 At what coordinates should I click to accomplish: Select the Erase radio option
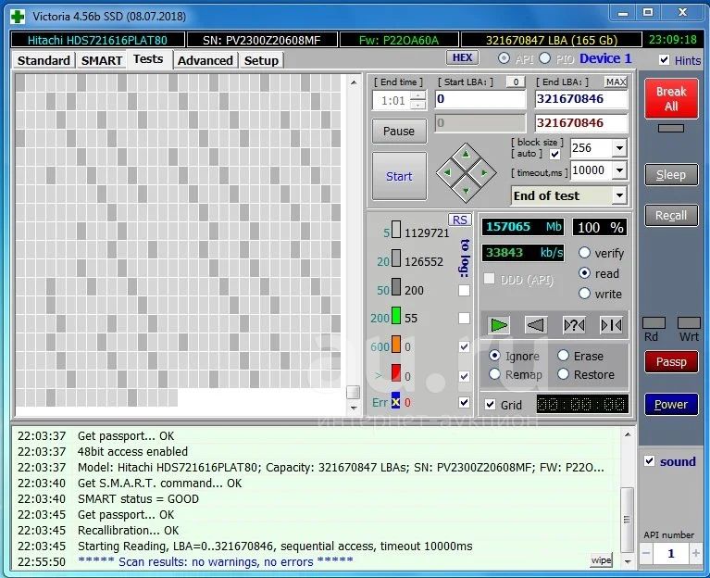564,356
